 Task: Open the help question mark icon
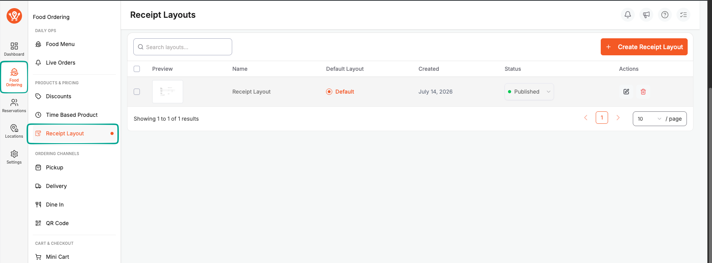(665, 15)
